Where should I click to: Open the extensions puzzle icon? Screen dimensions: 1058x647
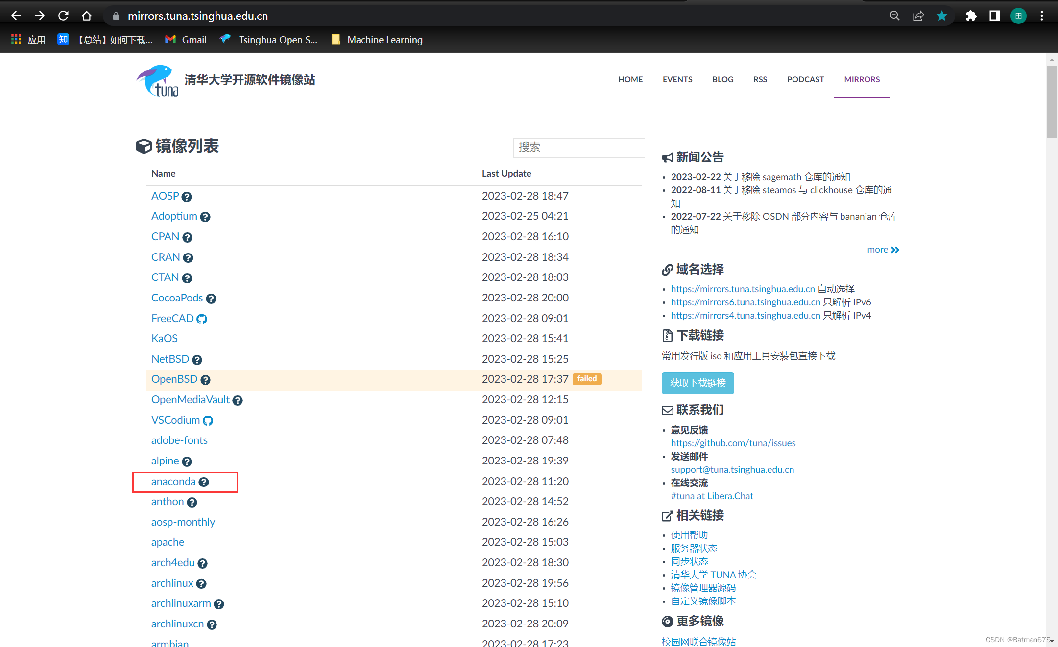971,16
